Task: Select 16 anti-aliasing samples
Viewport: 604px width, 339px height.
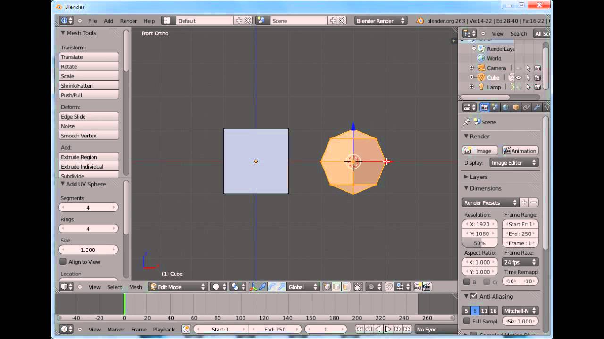Action: (x=493, y=311)
